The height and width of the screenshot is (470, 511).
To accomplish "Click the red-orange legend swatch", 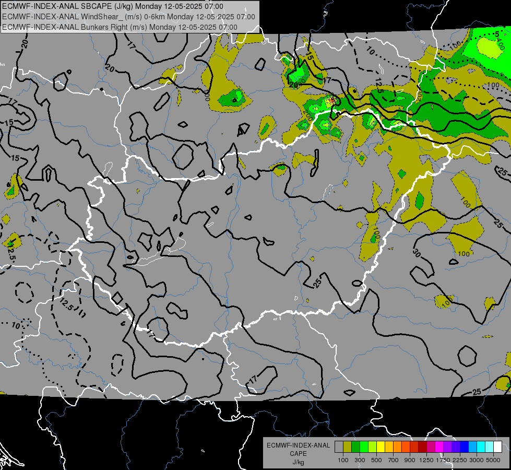I will (406, 447).
